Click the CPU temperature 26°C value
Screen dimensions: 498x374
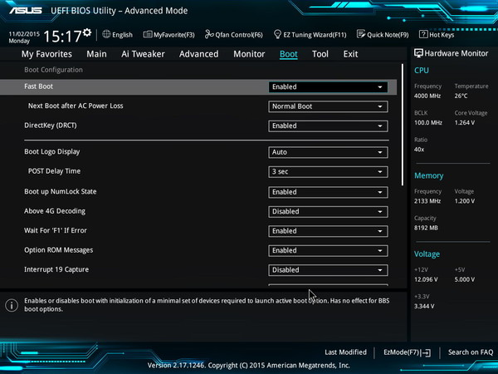coord(461,96)
